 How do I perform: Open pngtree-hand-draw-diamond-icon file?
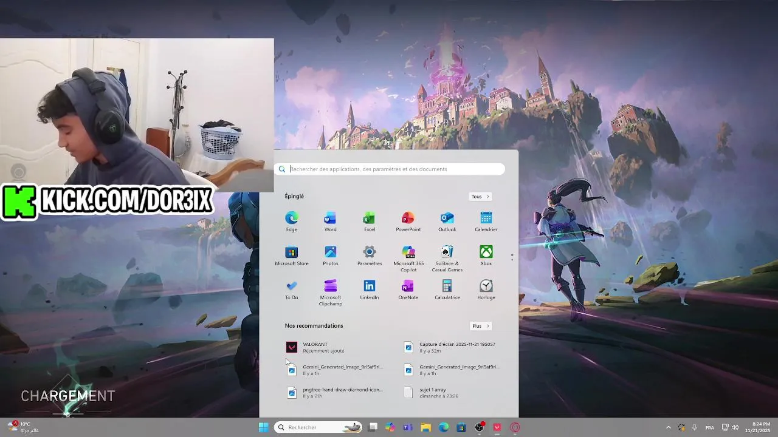pyautogui.click(x=336, y=393)
